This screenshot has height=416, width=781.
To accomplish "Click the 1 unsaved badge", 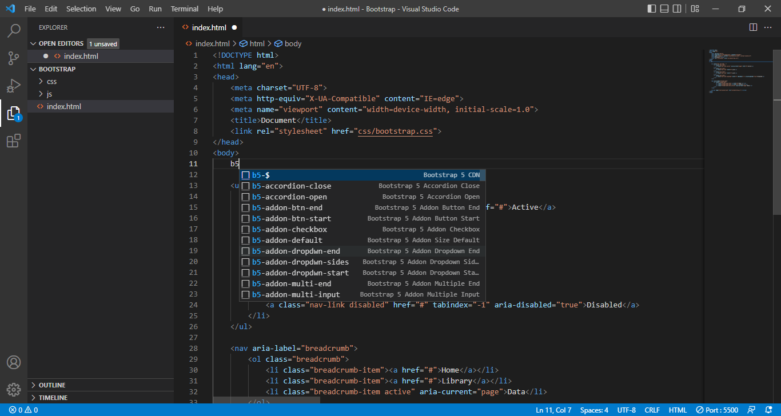I will [103, 44].
